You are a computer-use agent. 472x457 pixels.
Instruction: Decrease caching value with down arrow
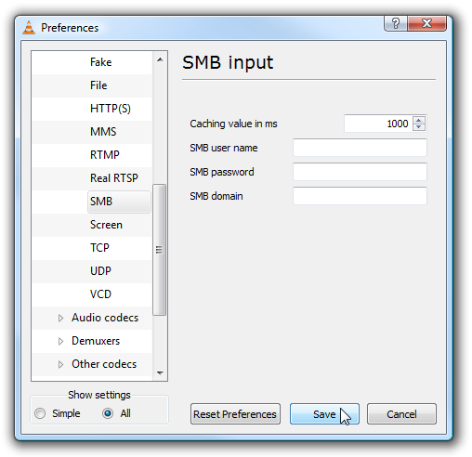(x=419, y=127)
